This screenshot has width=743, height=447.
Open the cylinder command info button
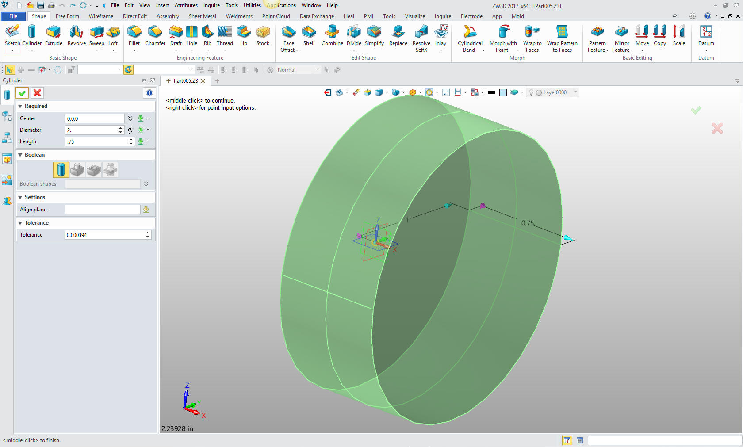pos(149,93)
